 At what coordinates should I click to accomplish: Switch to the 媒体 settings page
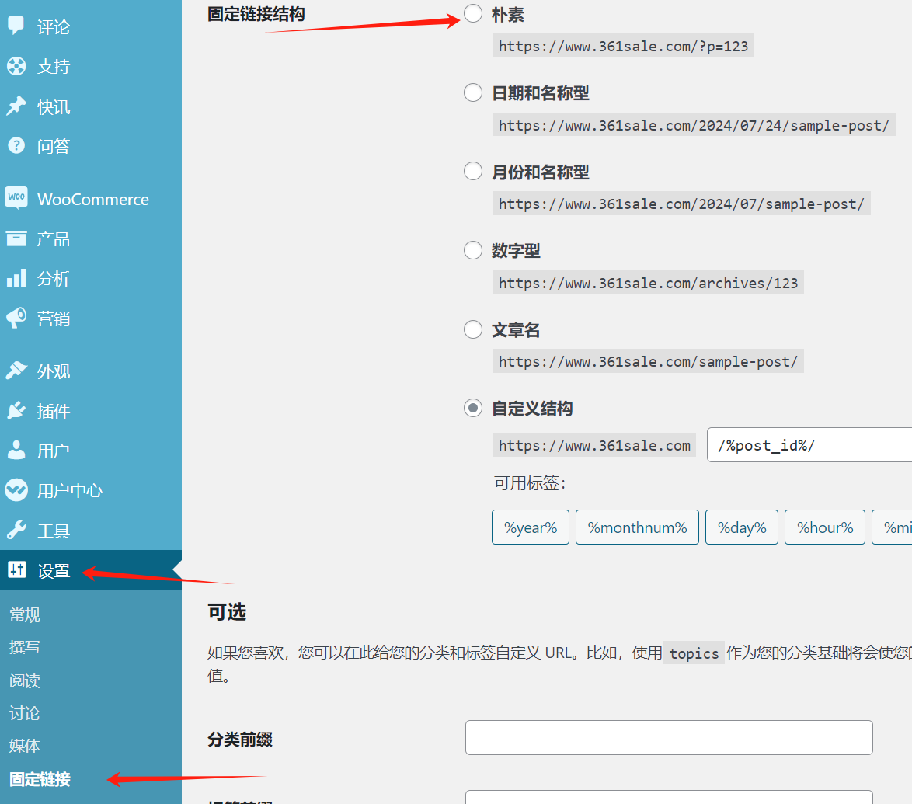24,745
